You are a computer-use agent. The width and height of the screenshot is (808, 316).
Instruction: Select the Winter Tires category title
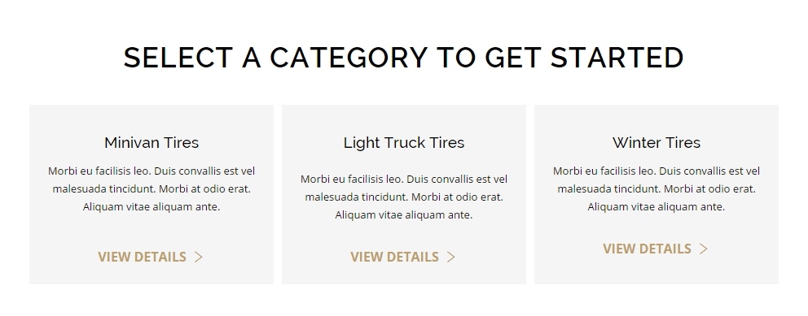pyautogui.click(x=656, y=142)
